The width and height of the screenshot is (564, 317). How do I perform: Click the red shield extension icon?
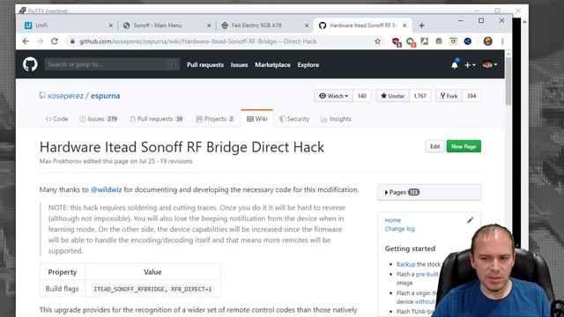397,41
